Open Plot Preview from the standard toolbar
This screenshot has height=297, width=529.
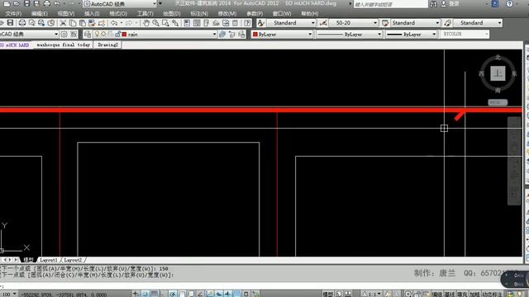(31, 23)
